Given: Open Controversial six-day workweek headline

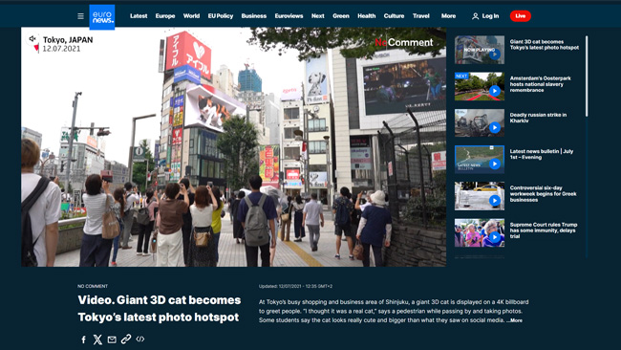Looking at the screenshot, I should click(543, 194).
